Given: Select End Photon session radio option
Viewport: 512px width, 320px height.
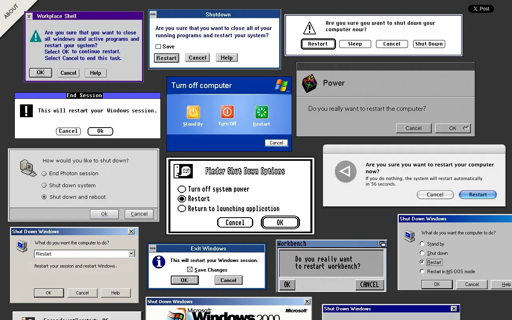Looking at the screenshot, I should tap(44, 174).
